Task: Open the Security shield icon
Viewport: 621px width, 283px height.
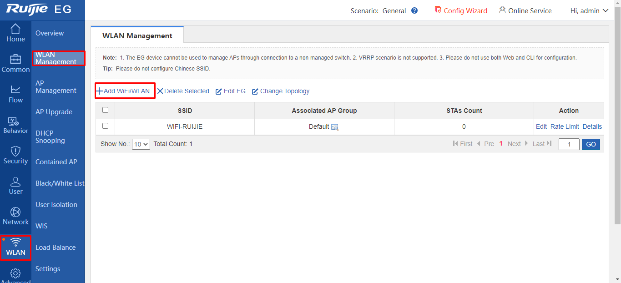Action: [x=15, y=152]
